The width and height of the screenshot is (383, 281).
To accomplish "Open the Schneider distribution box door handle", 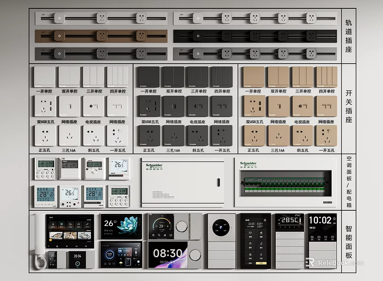I will coord(218,182).
